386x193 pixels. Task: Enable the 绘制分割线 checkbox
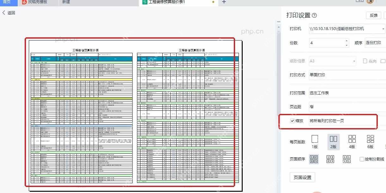click(x=362, y=159)
